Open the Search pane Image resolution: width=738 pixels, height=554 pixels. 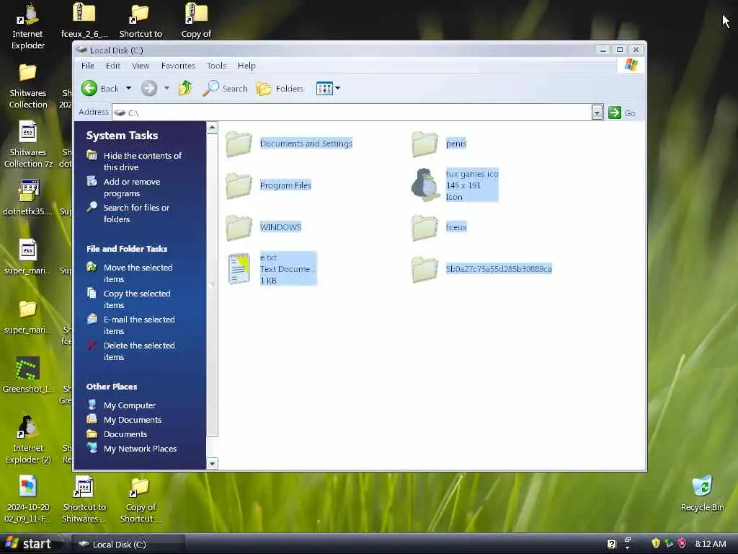(x=226, y=88)
